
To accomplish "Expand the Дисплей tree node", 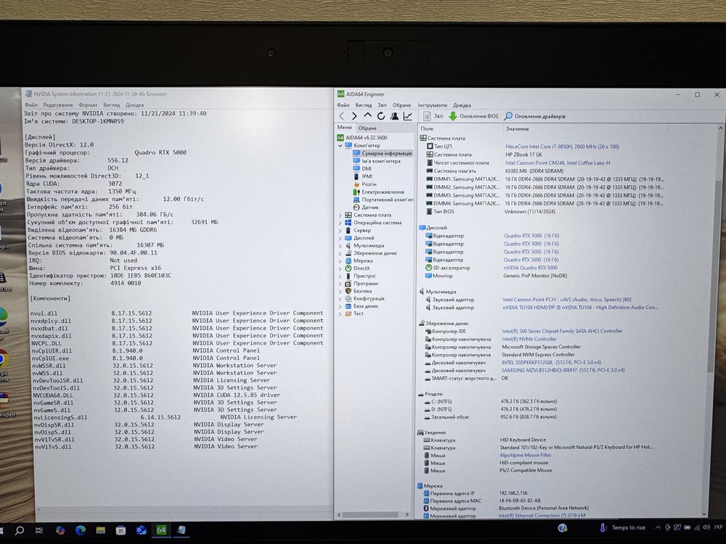I will click(340, 238).
